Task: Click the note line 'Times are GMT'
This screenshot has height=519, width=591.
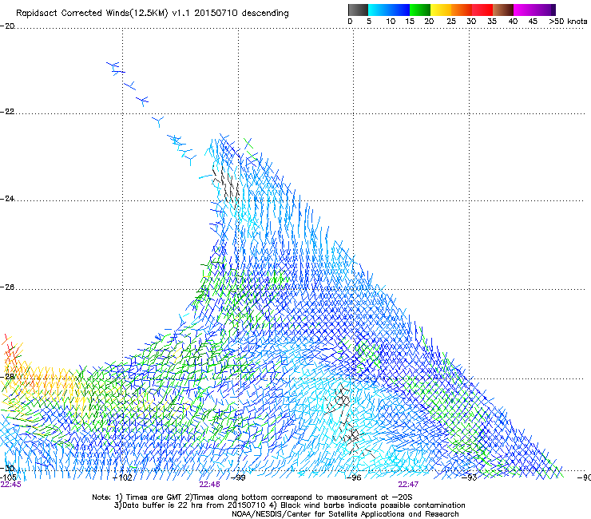Action: click(252, 497)
